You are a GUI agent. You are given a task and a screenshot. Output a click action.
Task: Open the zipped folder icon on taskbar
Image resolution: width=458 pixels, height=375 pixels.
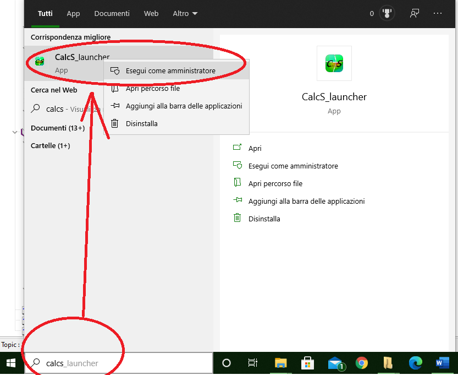(388, 363)
